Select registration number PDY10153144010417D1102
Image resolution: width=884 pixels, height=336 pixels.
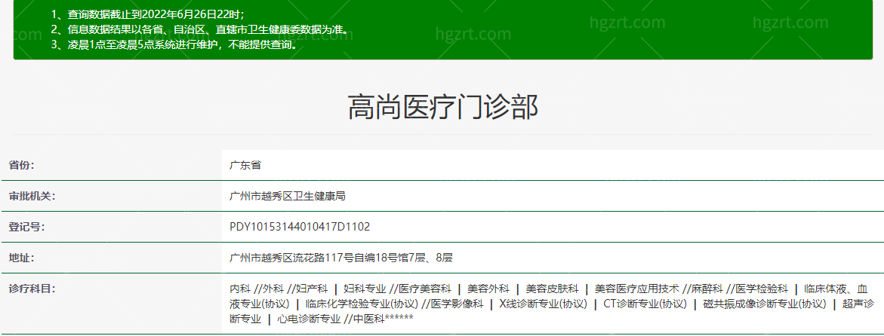(300, 227)
